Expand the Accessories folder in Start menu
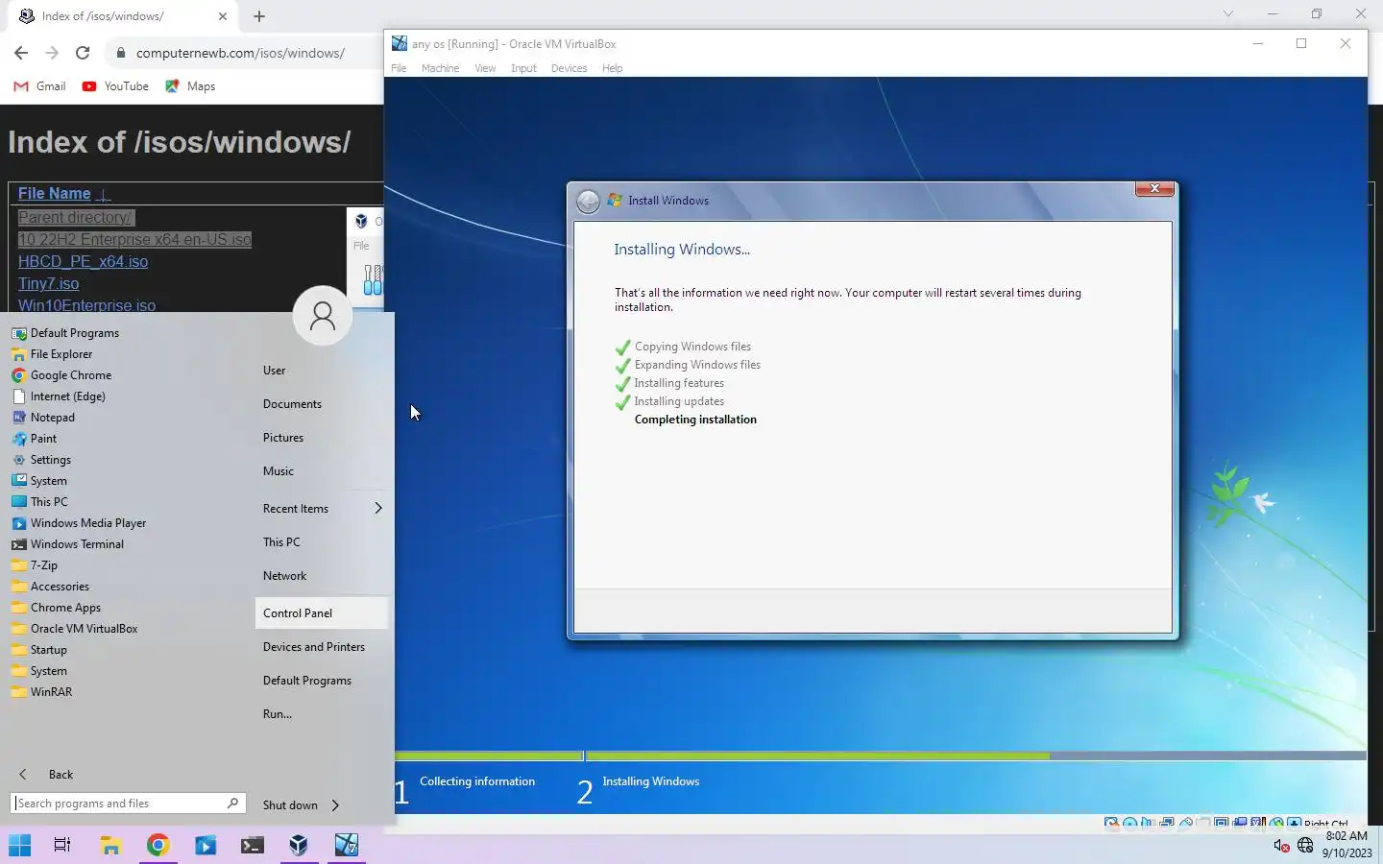Screen dimensions: 1383x864 coord(50,587)
